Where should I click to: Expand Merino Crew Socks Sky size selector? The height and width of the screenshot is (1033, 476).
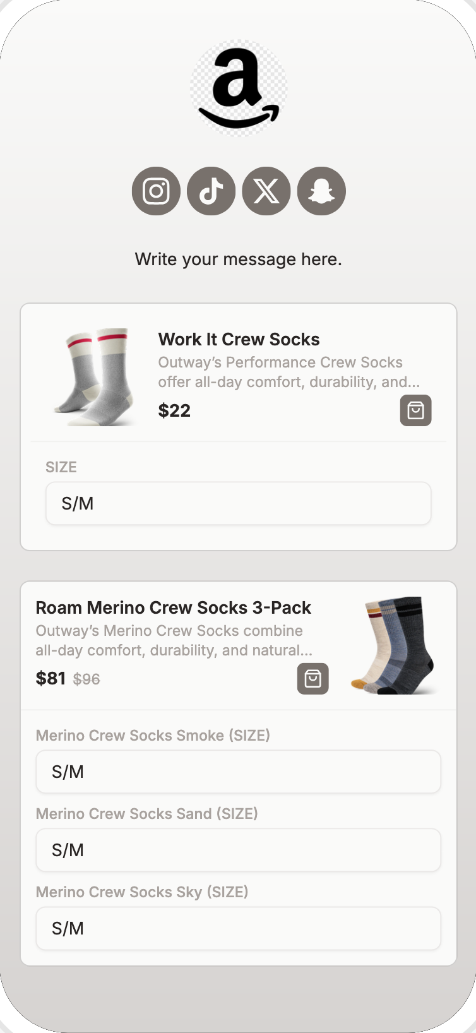pyautogui.click(x=238, y=928)
